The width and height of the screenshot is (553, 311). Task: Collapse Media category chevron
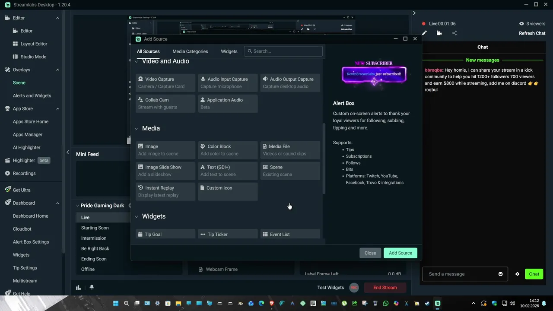(x=137, y=129)
